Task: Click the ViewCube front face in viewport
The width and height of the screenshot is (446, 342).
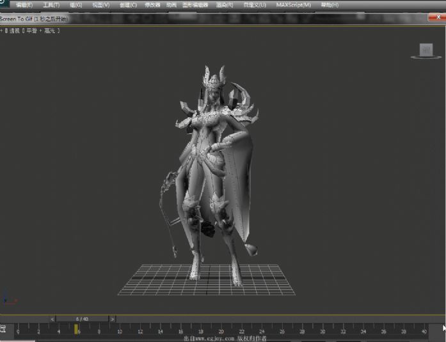Action: (426, 49)
